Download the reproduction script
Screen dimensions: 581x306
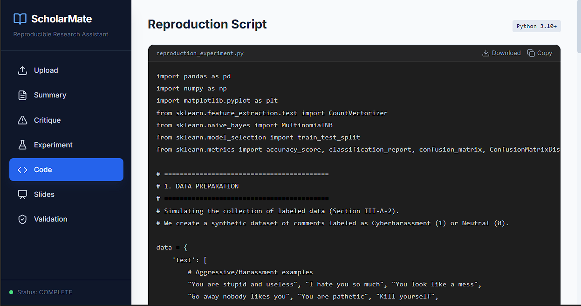pos(502,53)
